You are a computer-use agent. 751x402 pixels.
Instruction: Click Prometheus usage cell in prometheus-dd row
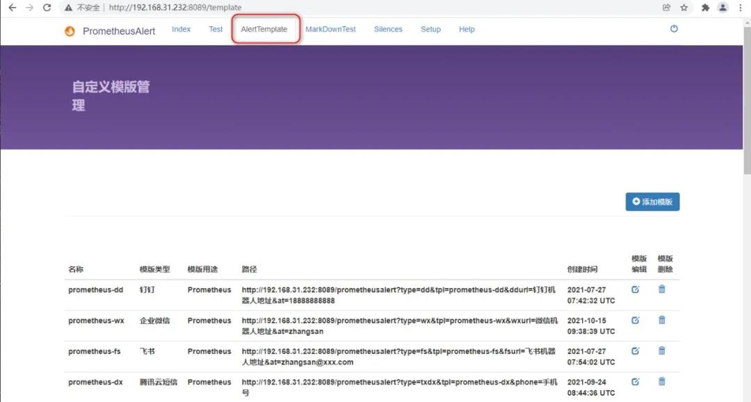click(209, 290)
